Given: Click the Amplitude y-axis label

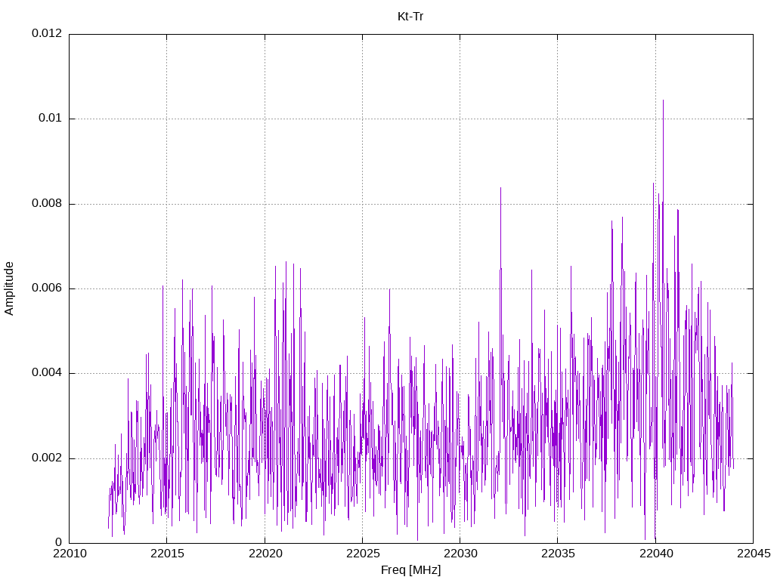Looking at the screenshot, I should click(9, 288).
